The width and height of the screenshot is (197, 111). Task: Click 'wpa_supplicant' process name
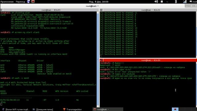pos(17,52)
